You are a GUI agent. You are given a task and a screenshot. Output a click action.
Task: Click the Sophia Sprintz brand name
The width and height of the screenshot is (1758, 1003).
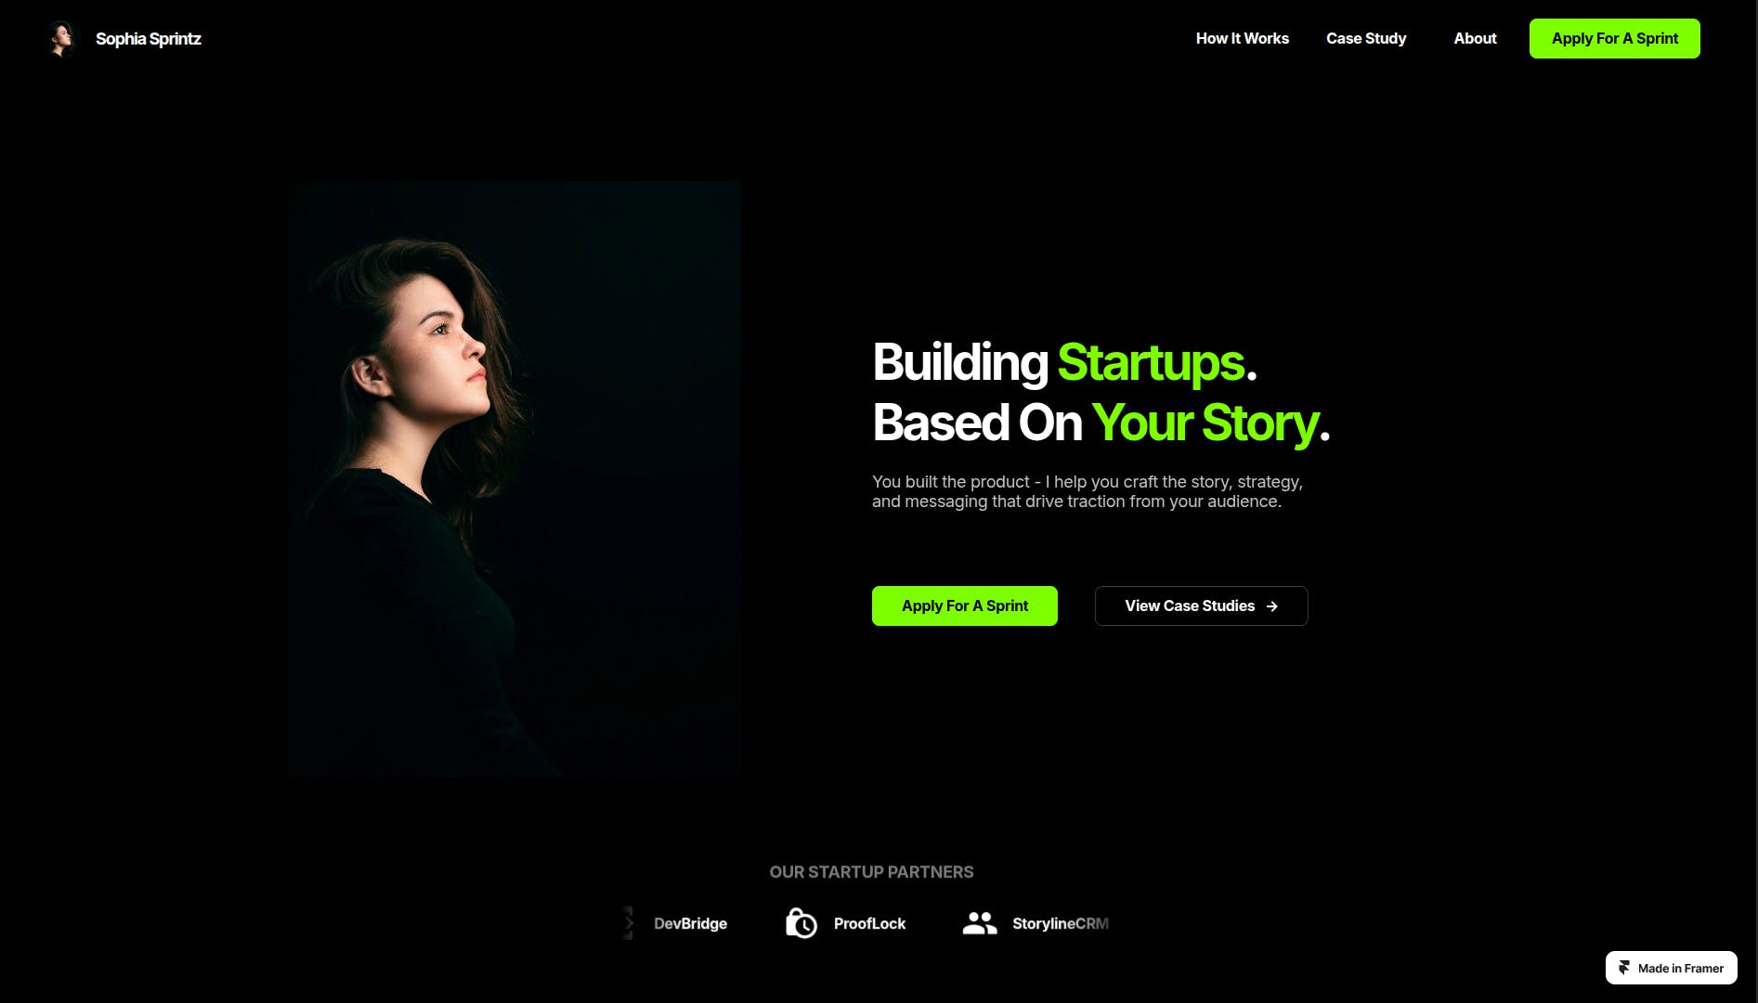coord(149,39)
